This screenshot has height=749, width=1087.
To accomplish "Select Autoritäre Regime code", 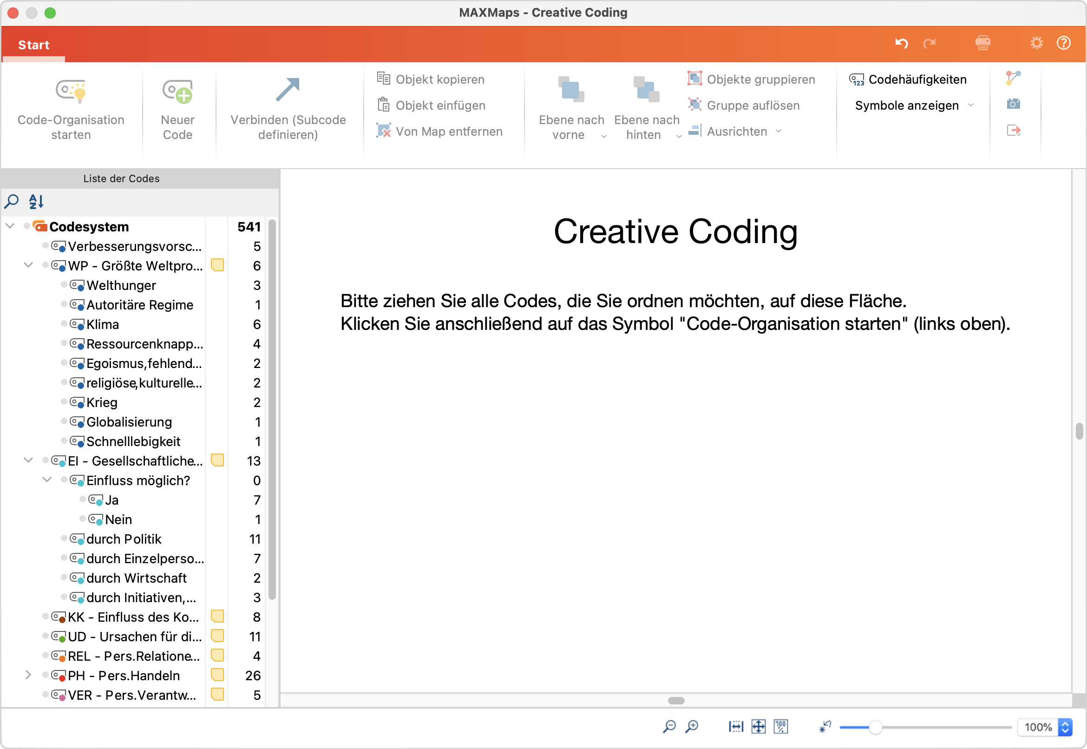I will pyautogui.click(x=140, y=305).
